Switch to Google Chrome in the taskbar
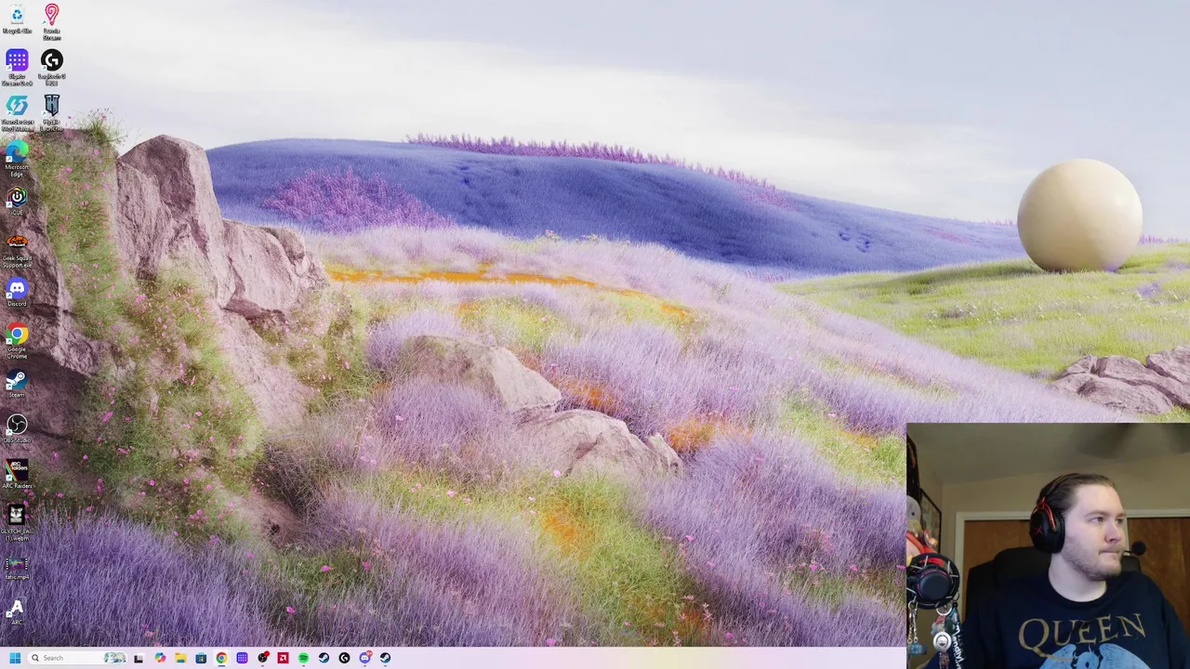 click(221, 658)
